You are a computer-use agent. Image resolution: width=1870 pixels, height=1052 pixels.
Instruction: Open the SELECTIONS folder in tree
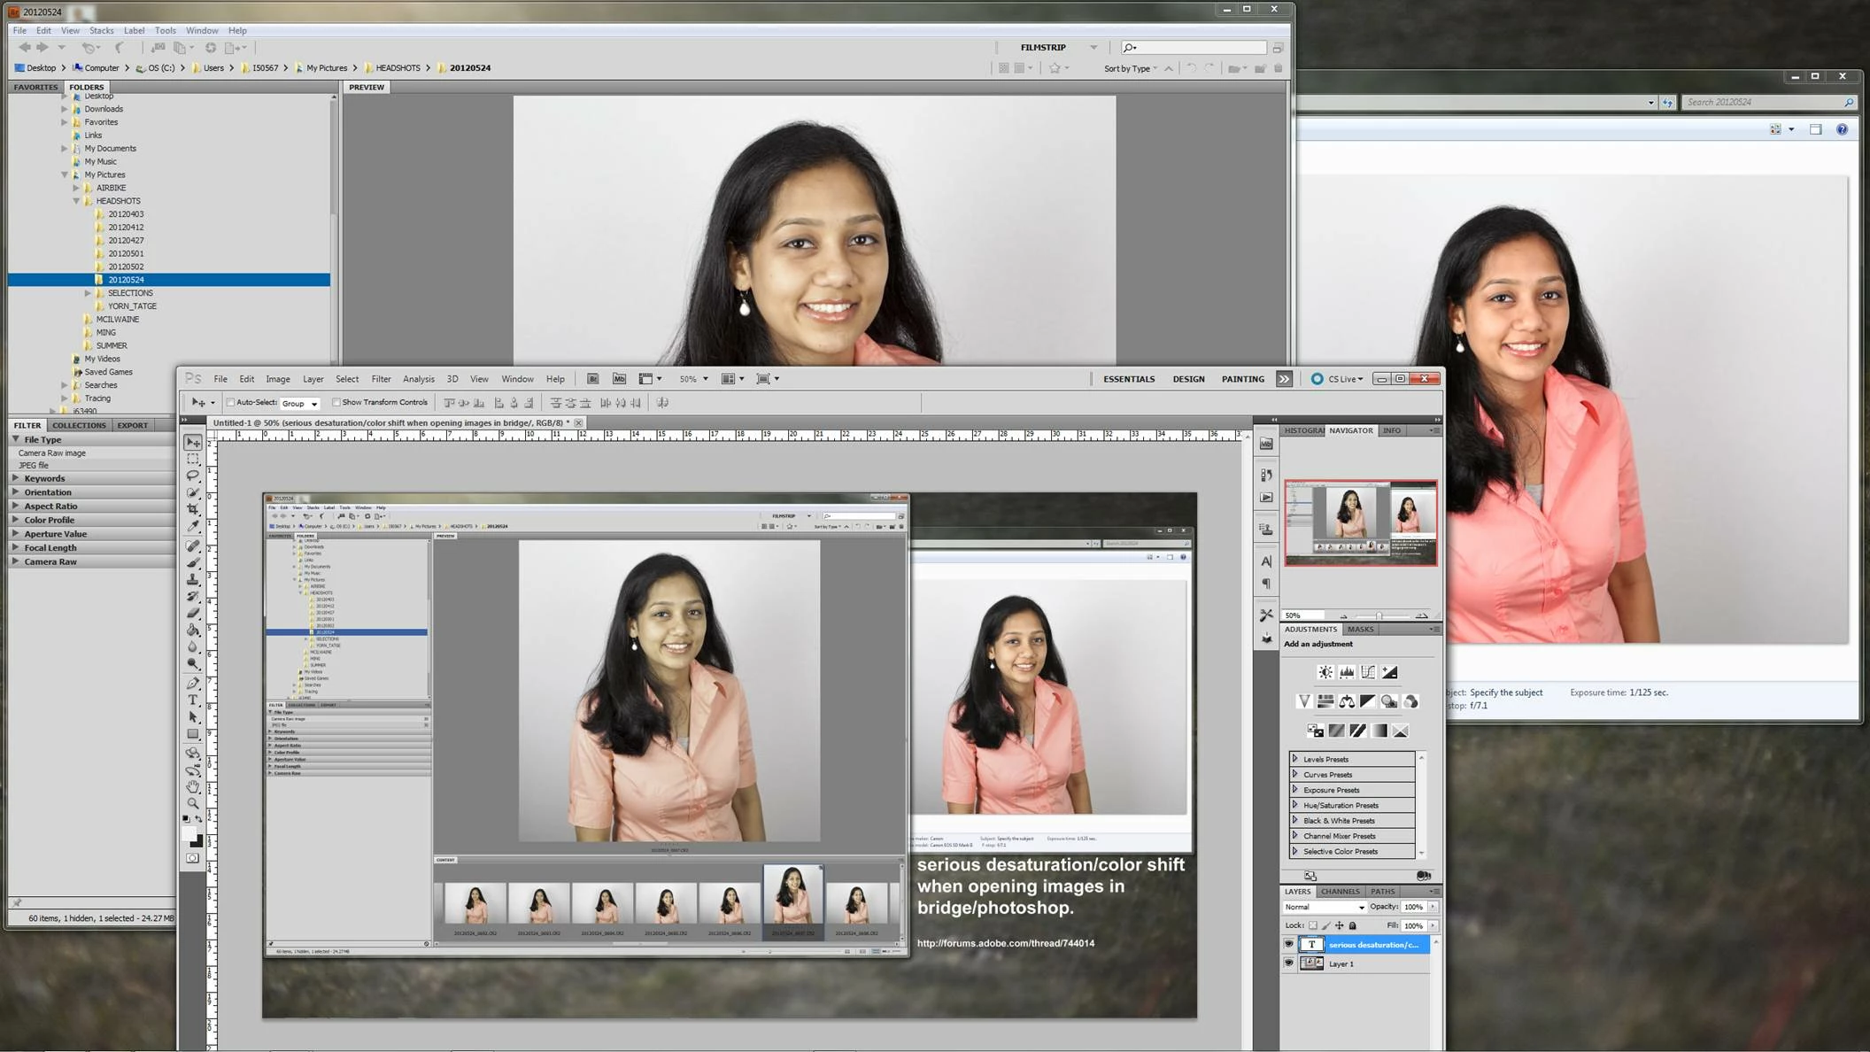click(130, 293)
